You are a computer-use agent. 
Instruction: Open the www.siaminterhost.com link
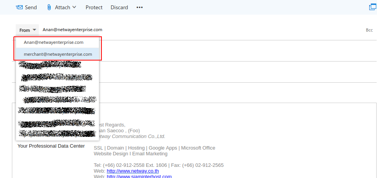[139, 176]
